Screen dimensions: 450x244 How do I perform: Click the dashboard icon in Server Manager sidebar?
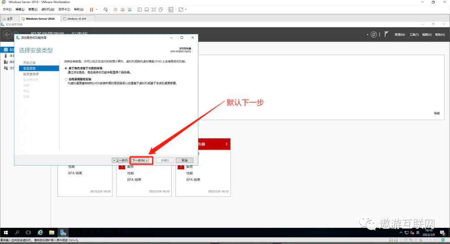[x=6, y=50]
